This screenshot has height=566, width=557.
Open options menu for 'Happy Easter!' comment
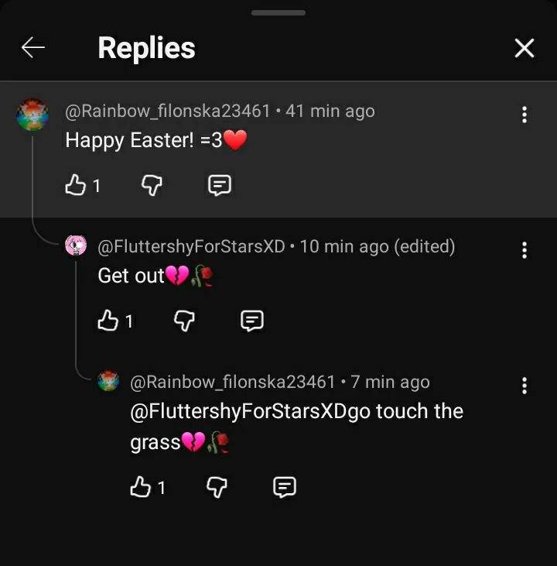[525, 115]
